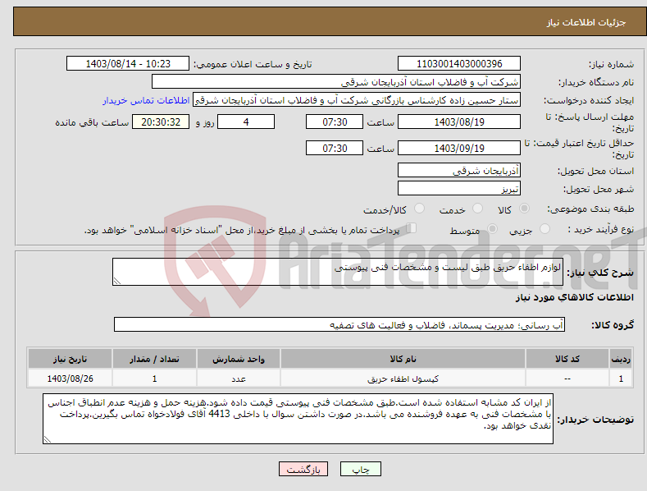Click the announcement date field 1403/08/14 - 10:23
The width and height of the screenshot is (647, 491).
(x=128, y=64)
